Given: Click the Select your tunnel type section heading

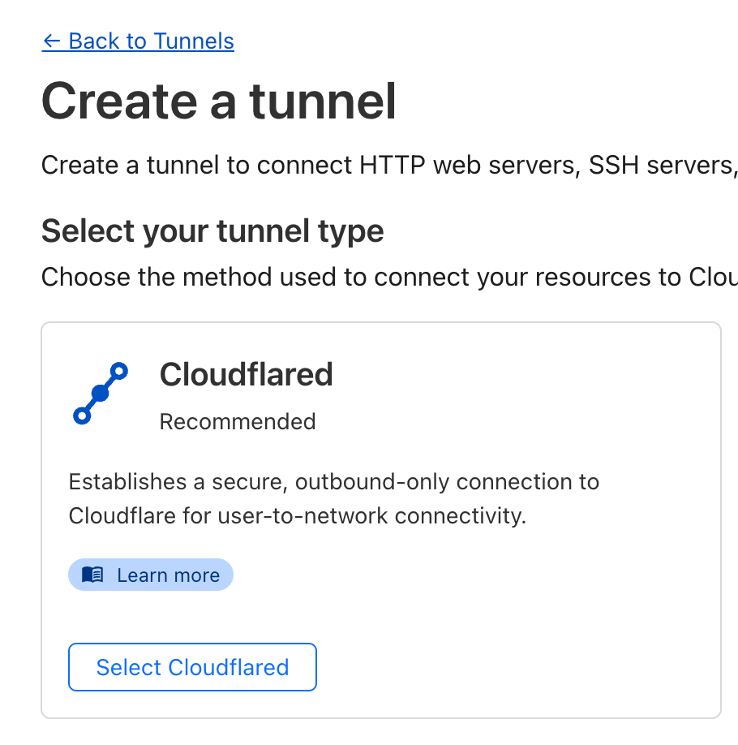Looking at the screenshot, I should click(212, 230).
